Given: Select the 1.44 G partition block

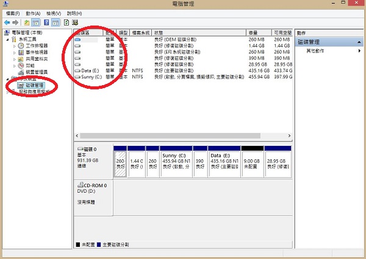Looking at the screenshot, I should pos(136,162).
